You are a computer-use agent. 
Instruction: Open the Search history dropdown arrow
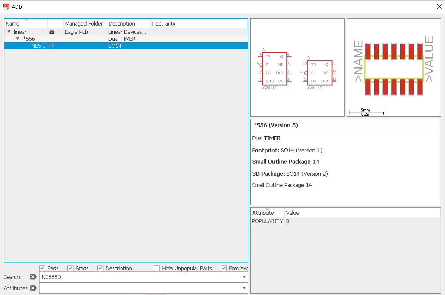(x=244, y=277)
